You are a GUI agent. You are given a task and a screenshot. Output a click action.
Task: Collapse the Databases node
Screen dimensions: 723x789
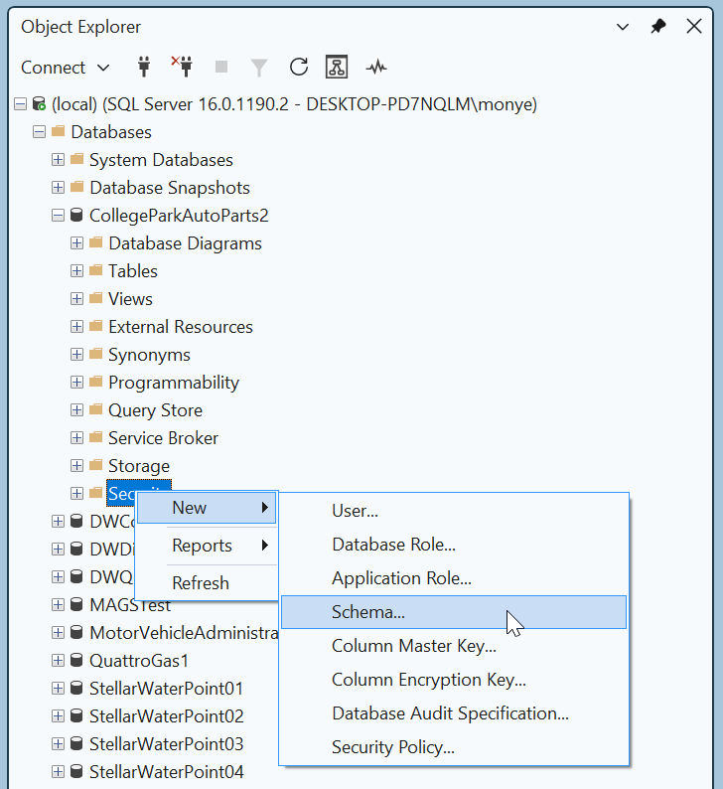click(39, 132)
